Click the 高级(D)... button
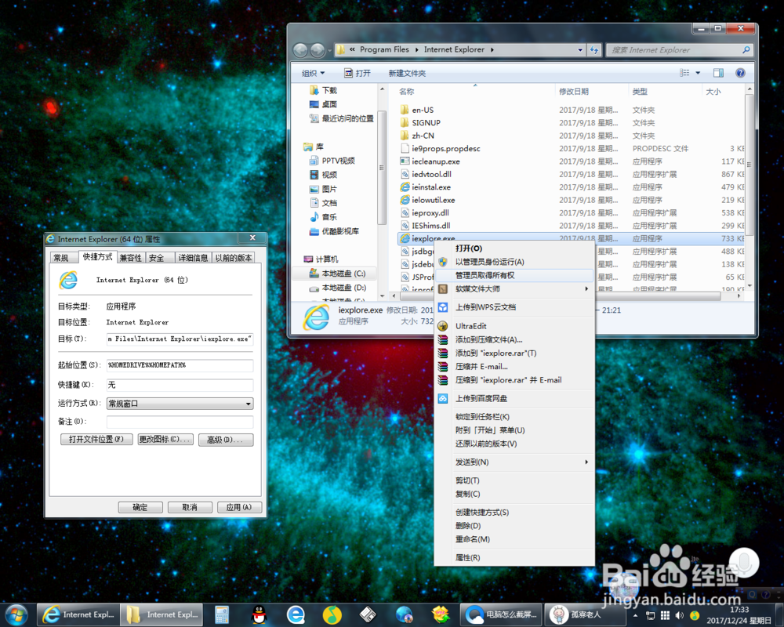The width and height of the screenshot is (784, 627). point(226,440)
